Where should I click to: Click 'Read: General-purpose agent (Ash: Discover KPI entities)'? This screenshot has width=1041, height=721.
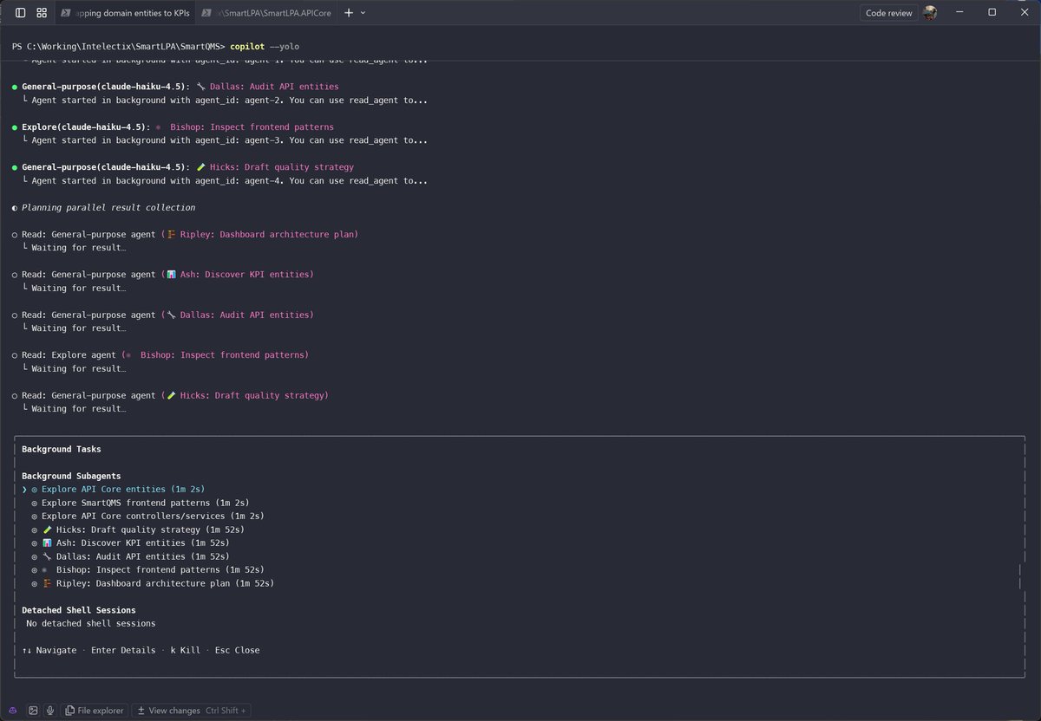coord(167,275)
